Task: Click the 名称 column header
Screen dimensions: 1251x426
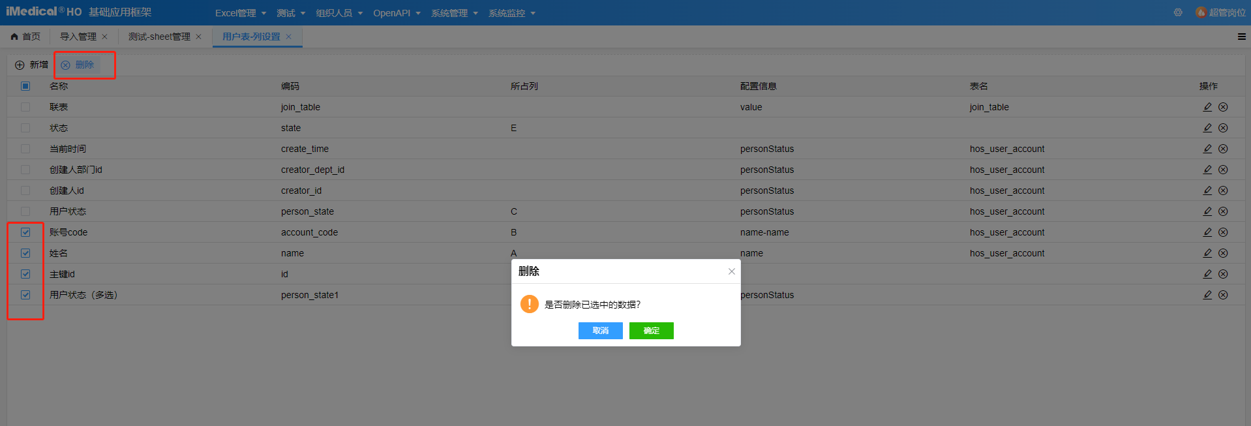Action: pos(59,86)
